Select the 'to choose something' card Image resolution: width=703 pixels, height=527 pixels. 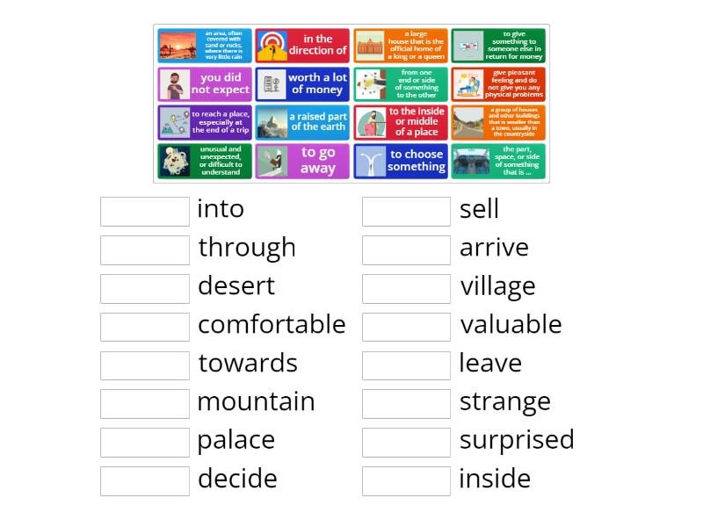(x=401, y=161)
